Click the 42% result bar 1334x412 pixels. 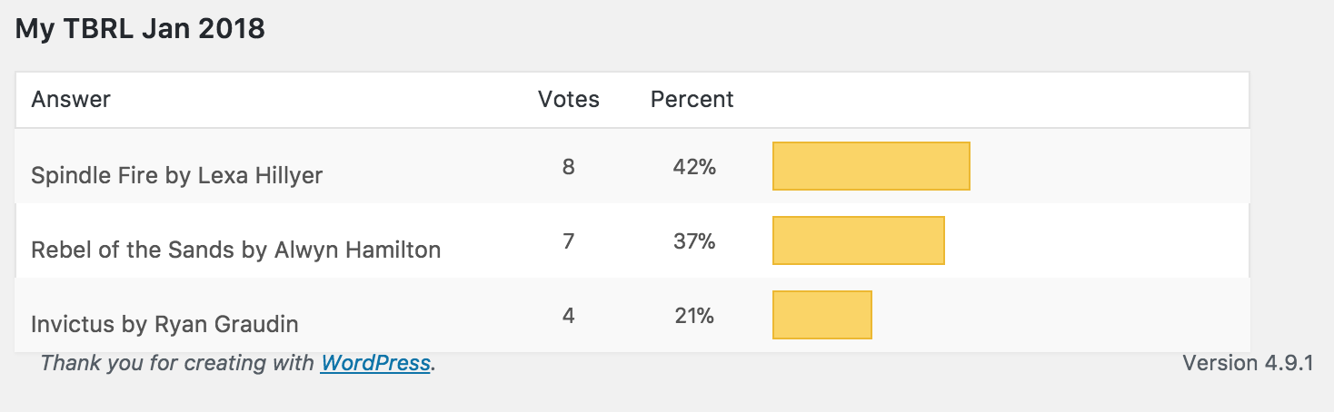(x=871, y=166)
